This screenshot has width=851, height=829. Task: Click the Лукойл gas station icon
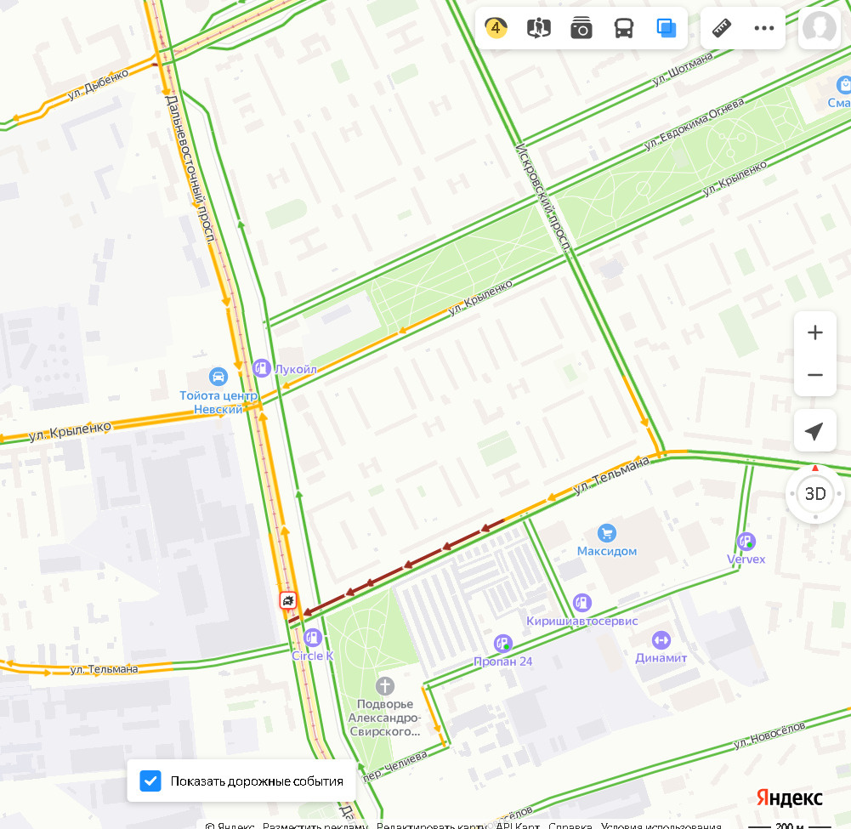[x=262, y=368]
